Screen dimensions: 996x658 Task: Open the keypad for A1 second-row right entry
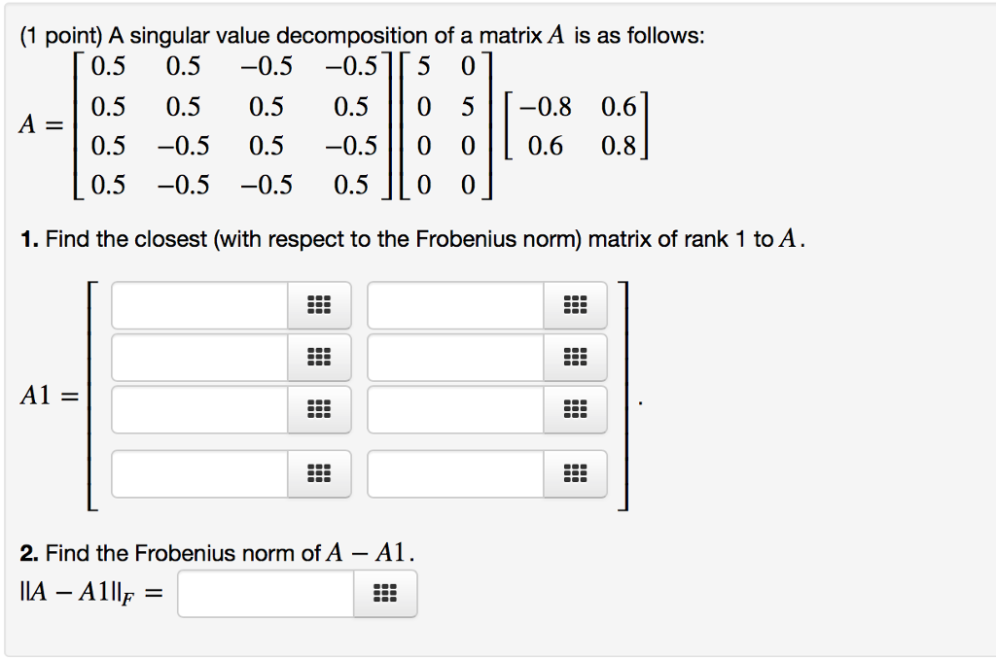(575, 357)
